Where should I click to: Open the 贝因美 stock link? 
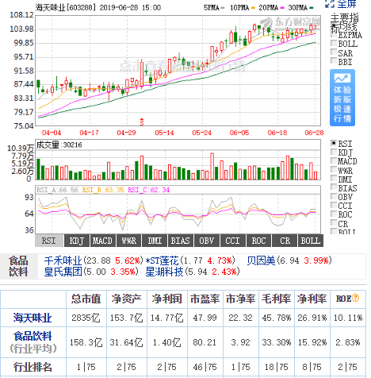(x=261, y=260)
